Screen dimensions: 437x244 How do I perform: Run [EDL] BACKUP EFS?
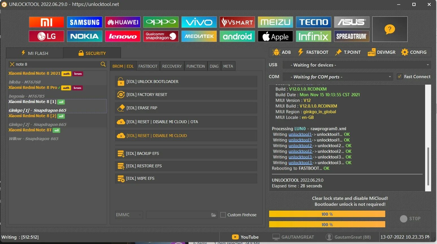tap(186, 153)
